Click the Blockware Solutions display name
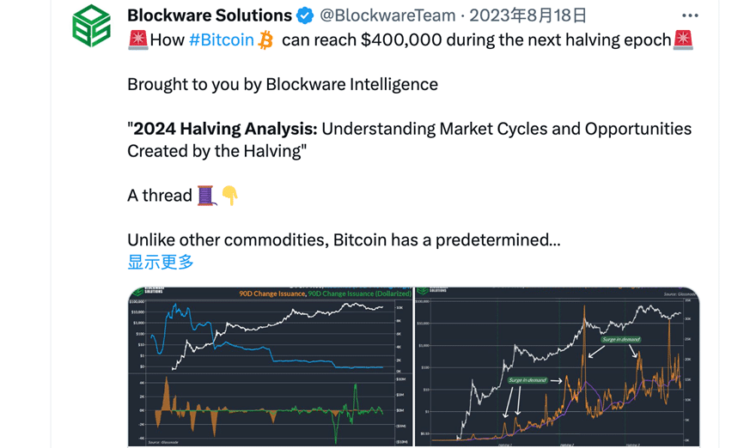744x448 pixels. [210, 15]
